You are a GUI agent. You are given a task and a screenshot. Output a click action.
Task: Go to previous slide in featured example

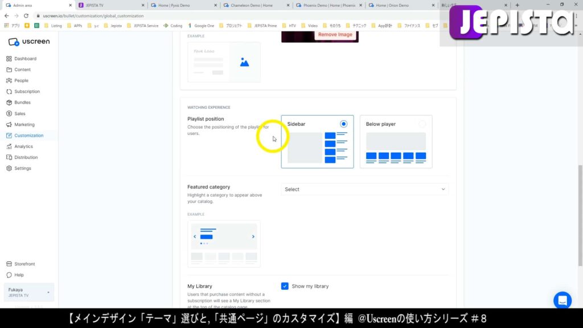pos(195,236)
